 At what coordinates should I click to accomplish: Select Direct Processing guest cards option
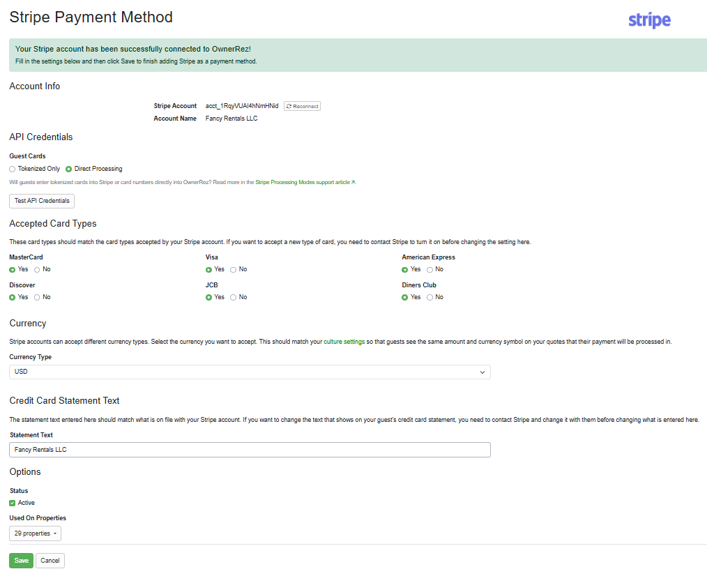(68, 169)
